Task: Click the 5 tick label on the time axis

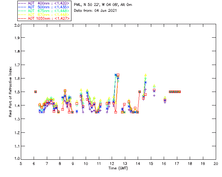Action: tap(21, 164)
